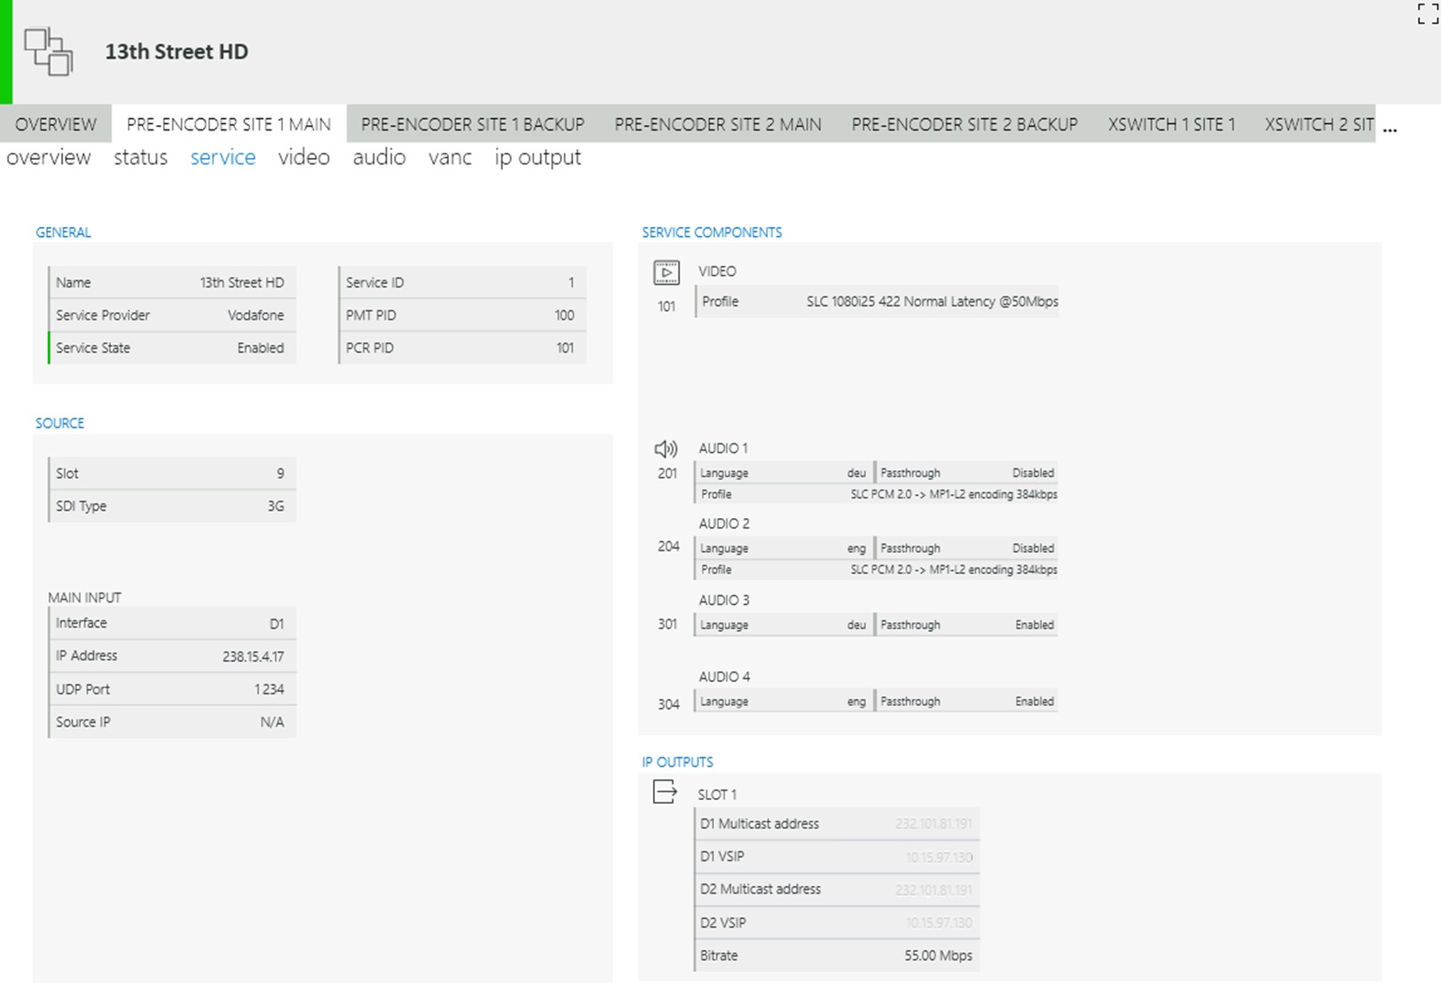Screen dimensions: 1441x998
Task: Open the status subpage
Action: click(140, 157)
